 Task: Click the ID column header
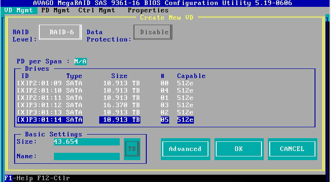coord(25,76)
